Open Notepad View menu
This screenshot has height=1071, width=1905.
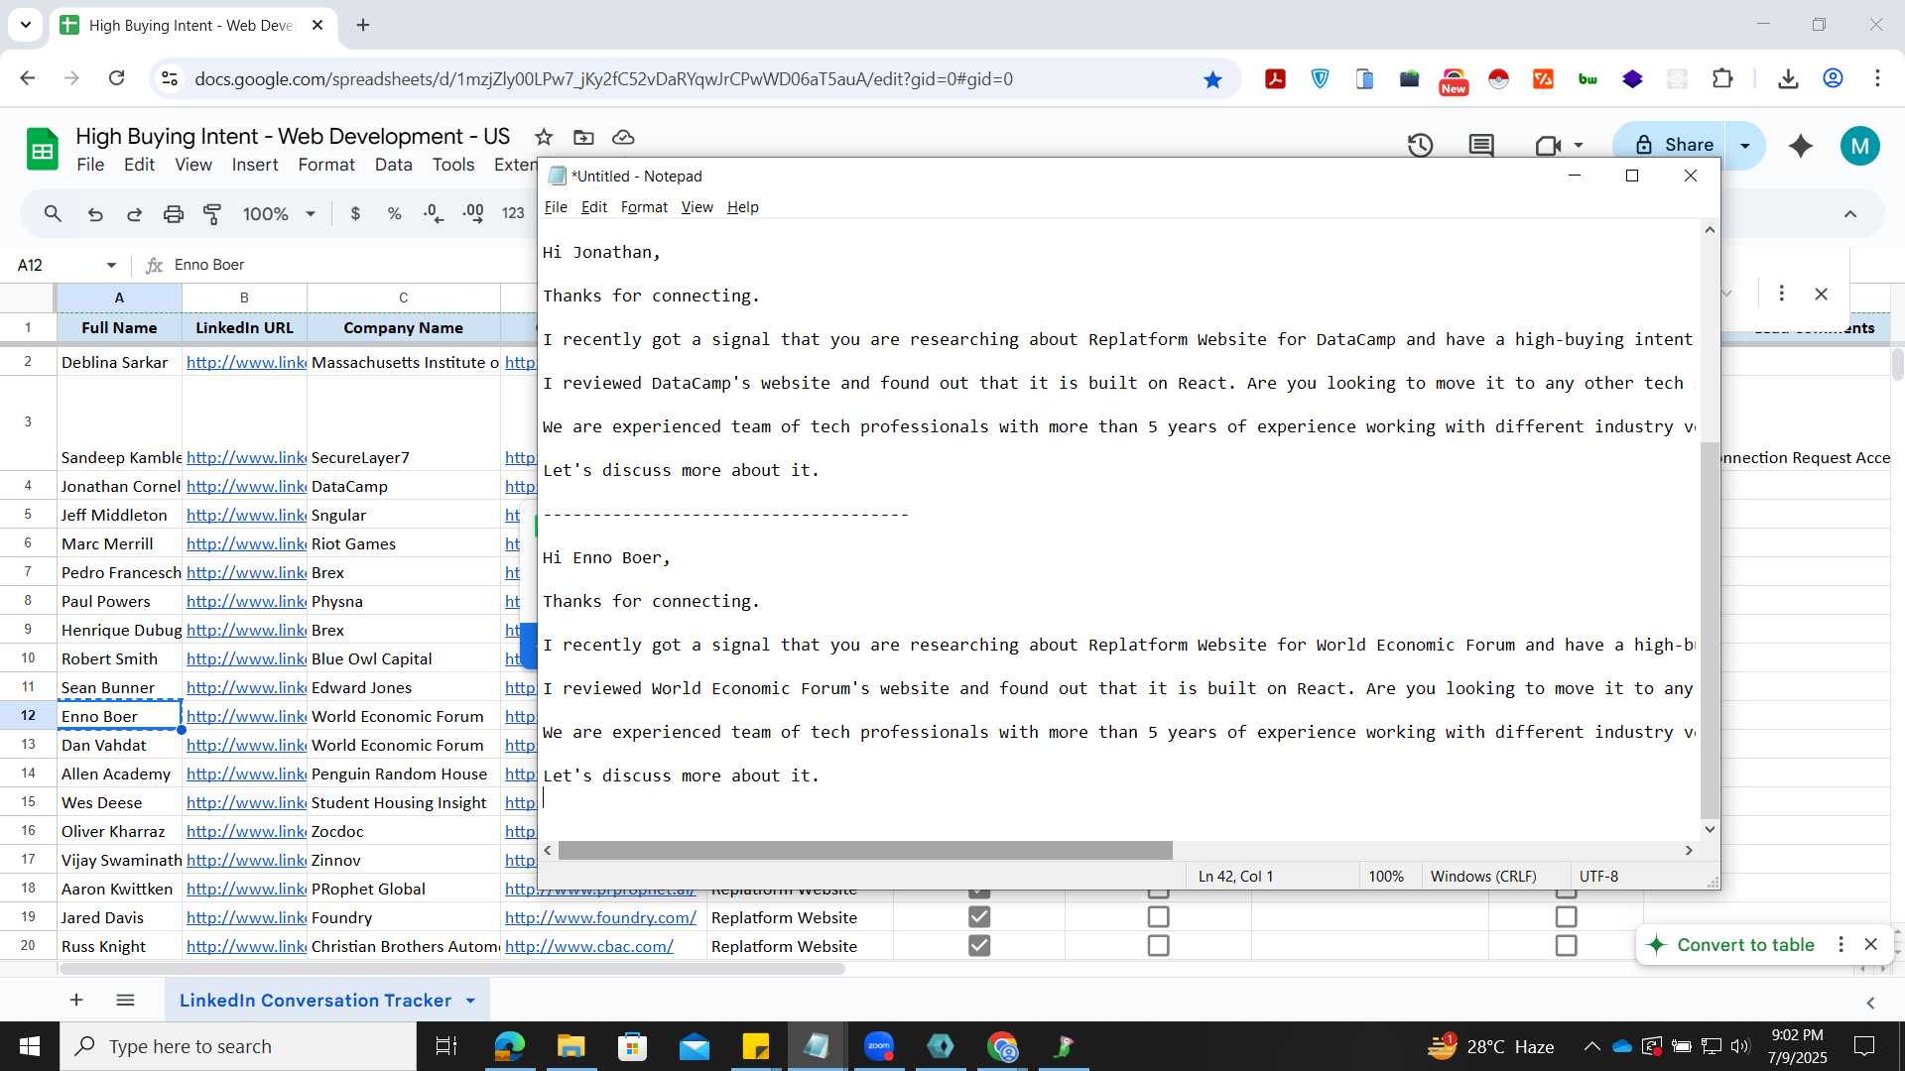(x=697, y=207)
